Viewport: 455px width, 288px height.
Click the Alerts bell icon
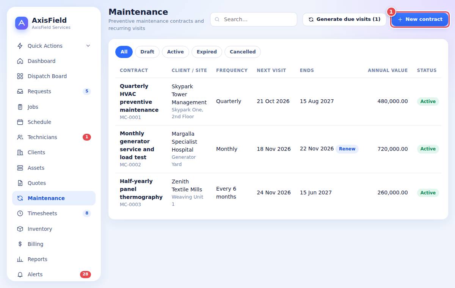click(20, 274)
